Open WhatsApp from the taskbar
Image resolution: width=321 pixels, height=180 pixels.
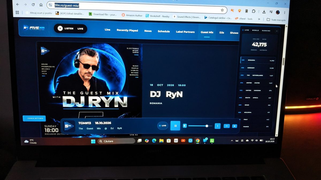tap(212, 141)
